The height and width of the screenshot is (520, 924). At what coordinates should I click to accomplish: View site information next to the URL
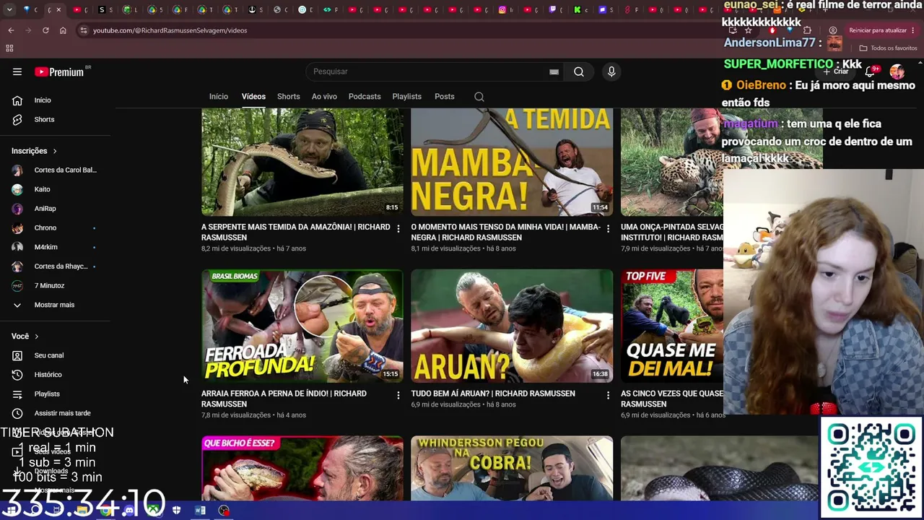(x=84, y=30)
